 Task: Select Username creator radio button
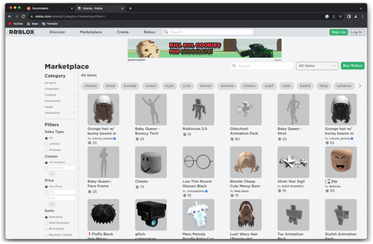coord(46,168)
